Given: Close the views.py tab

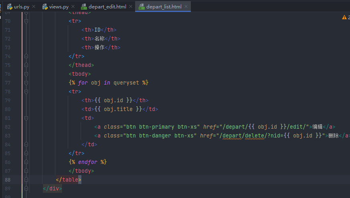Looking at the screenshot, I should 73,7.
